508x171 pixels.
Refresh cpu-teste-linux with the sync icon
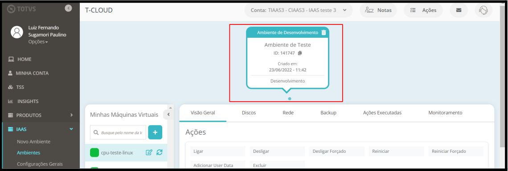coord(160,153)
